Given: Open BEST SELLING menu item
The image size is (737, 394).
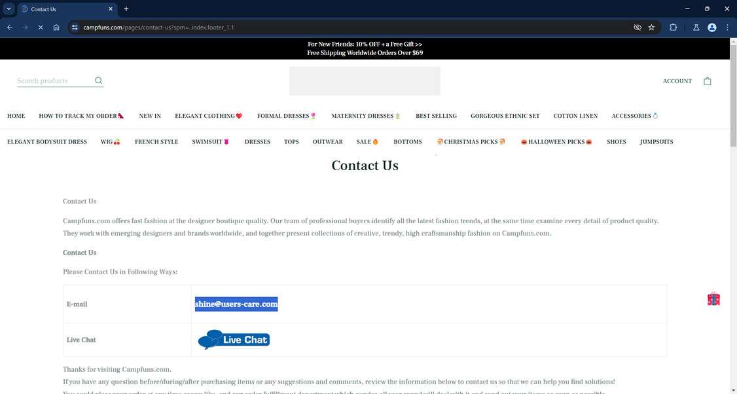Looking at the screenshot, I should click(436, 116).
